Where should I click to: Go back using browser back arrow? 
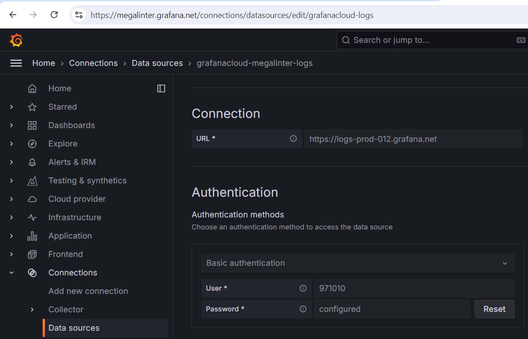click(13, 15)
